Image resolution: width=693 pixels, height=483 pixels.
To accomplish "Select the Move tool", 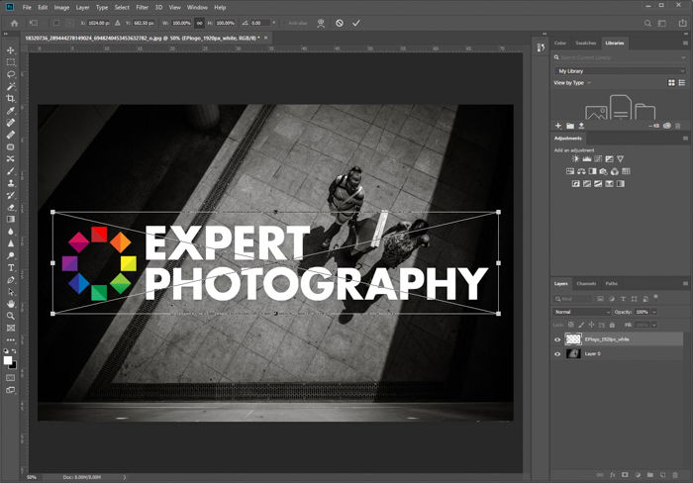I will pyautogui.click(x=11, y=50).
